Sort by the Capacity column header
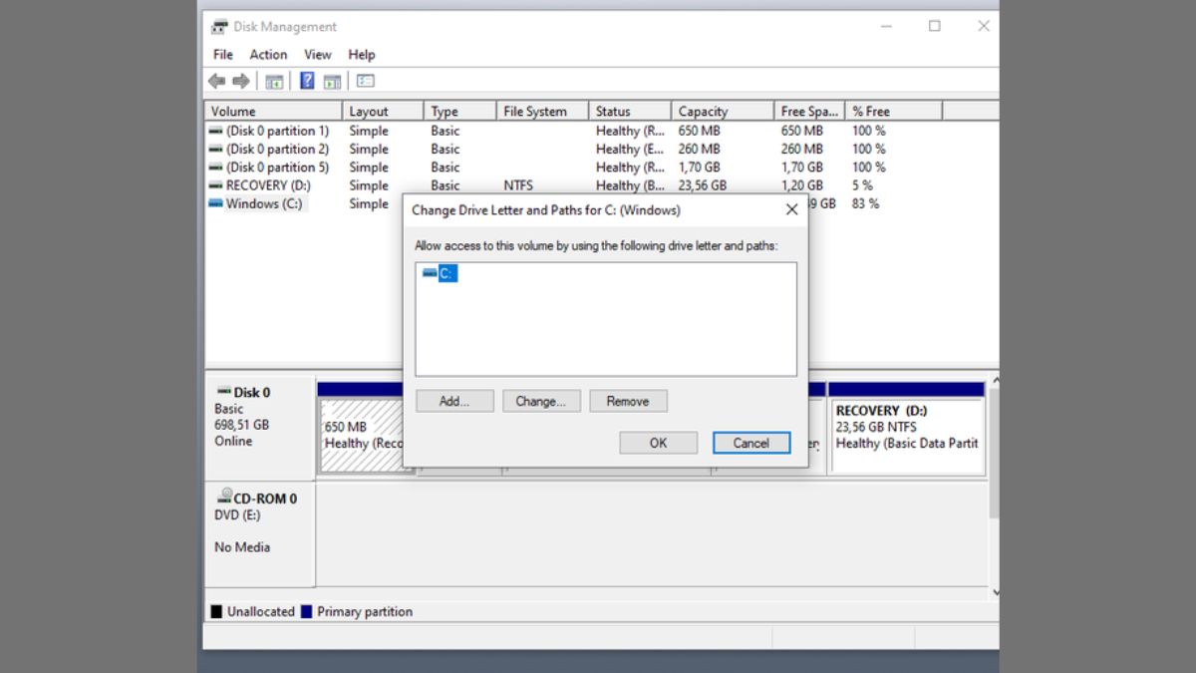This screenshot has height=673, width=1196. (723, 111)
